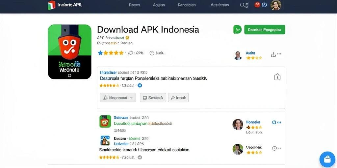Click the Soleurar app icon in list
Image resolution: width=337 pixels, height=168 pixels.
105,121
